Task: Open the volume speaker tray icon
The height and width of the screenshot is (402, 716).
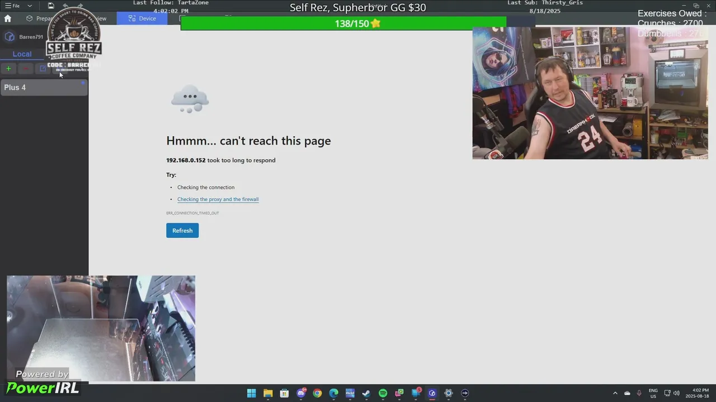Action: 676,393
